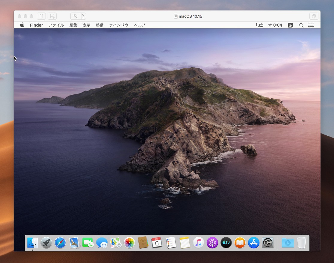Launch Safari from the Dock
This screenshot has height=263, width=334.
coord(60,243)
